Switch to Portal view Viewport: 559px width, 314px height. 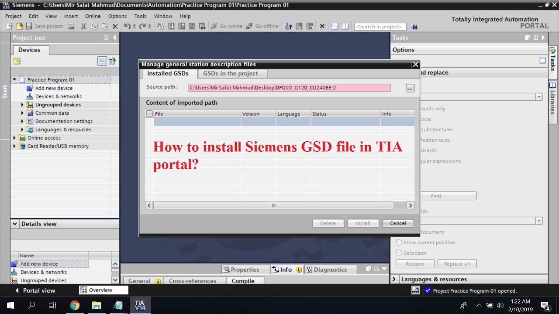[35, 290]
